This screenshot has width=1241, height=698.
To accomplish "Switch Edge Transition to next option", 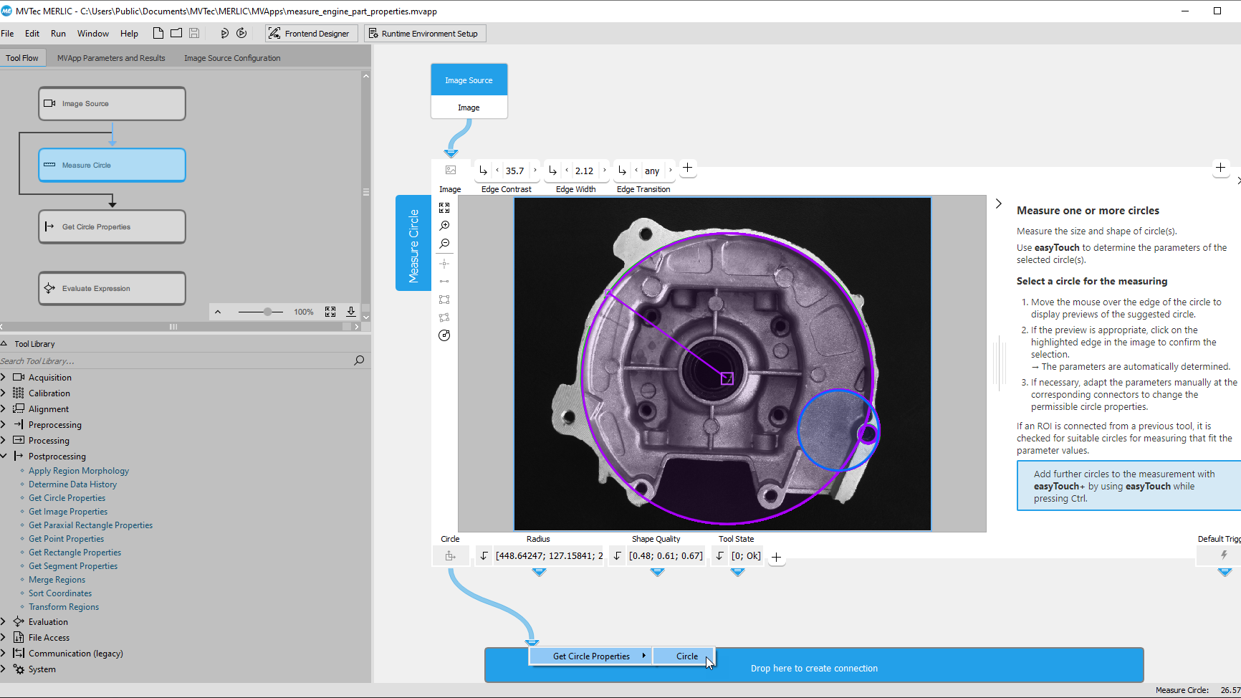I will click(x=670, y=171).
